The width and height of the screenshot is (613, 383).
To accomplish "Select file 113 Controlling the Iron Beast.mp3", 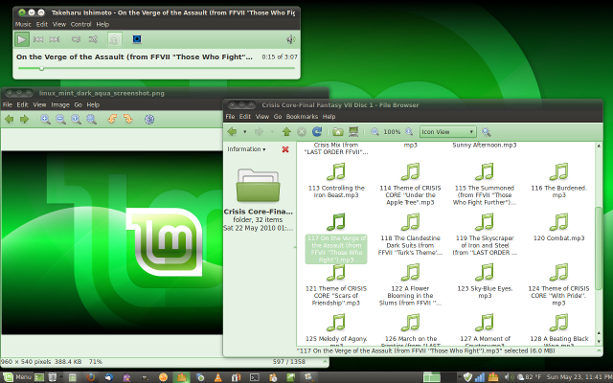I will [x=336, y=181].
